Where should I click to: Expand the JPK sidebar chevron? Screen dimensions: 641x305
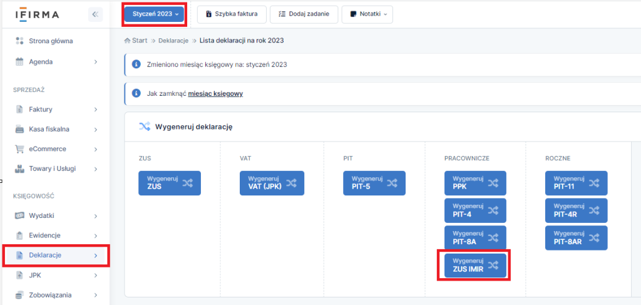pyautogui.click(x=95, y=275)
